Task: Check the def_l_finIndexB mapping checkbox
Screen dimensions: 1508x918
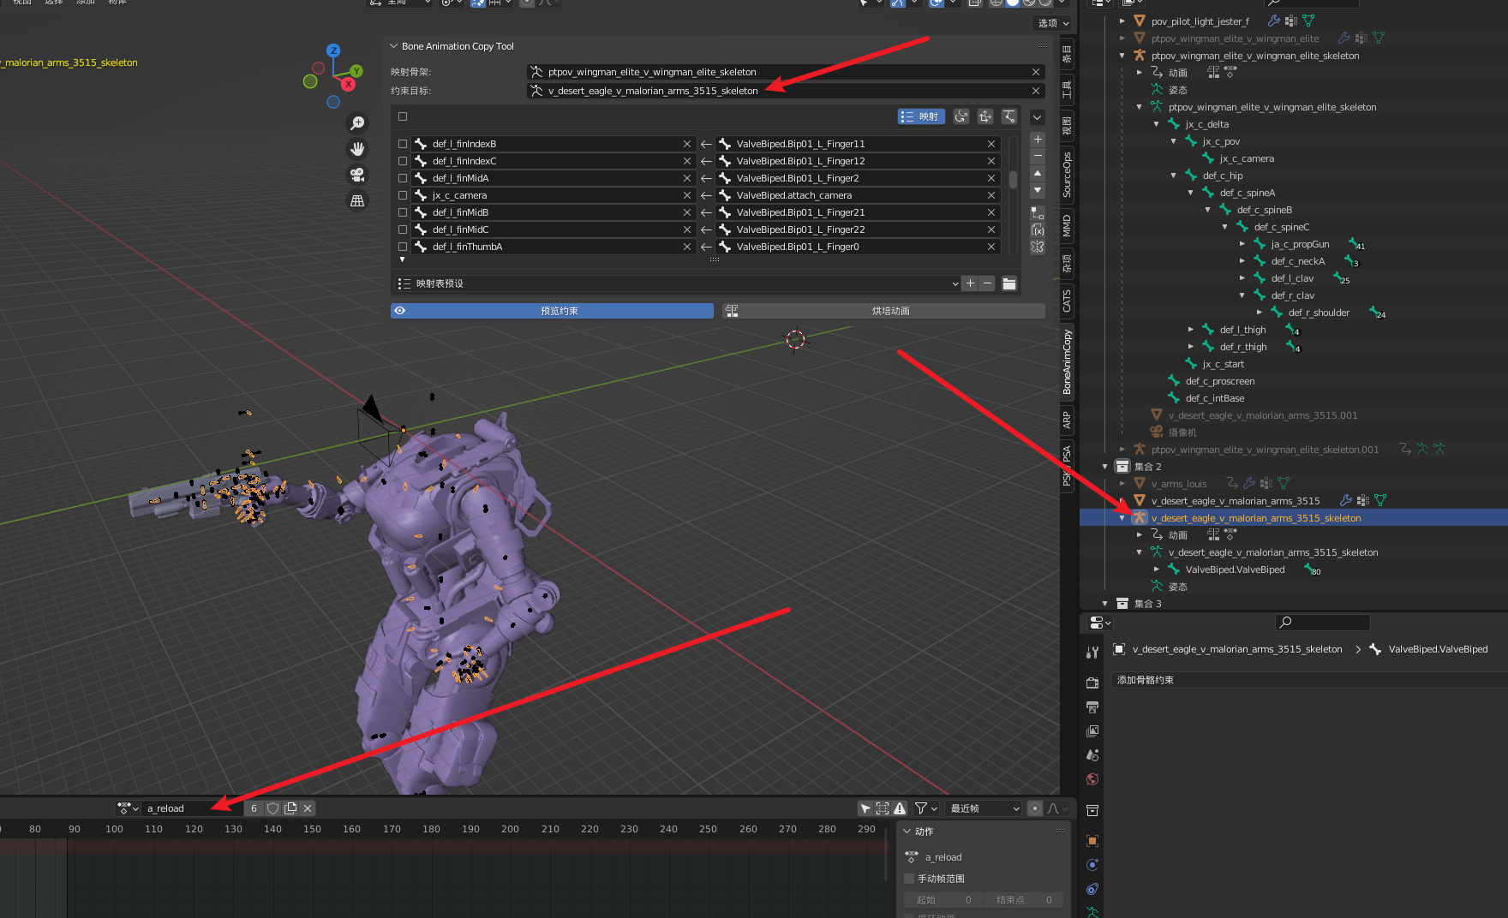Action: click(403, 144)
